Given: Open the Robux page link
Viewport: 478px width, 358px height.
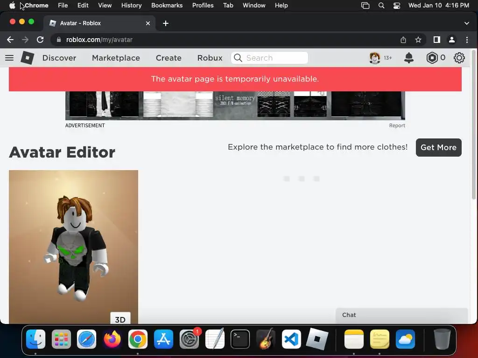Looking at the screenshot, I should pos(210,58).
